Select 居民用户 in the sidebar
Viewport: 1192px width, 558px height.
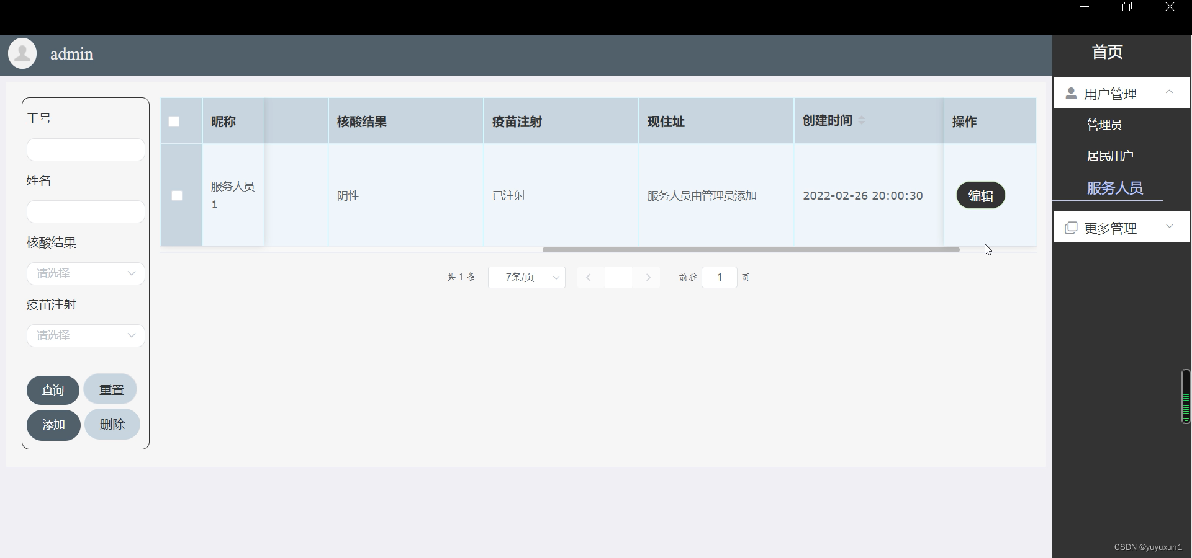click(1110, 156)
